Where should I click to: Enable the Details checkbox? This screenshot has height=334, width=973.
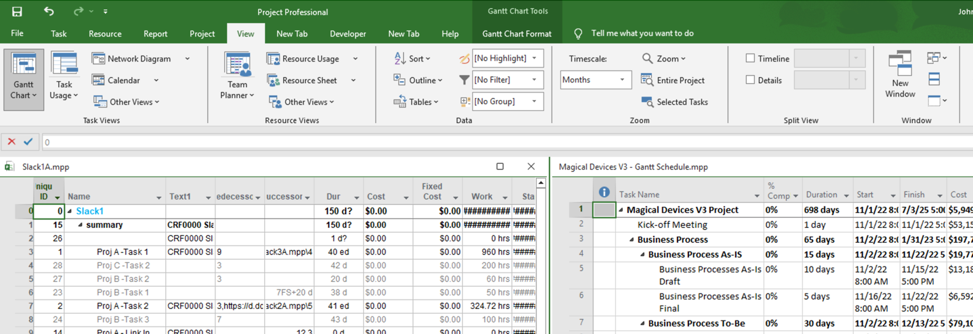click(x=750, y=80)
